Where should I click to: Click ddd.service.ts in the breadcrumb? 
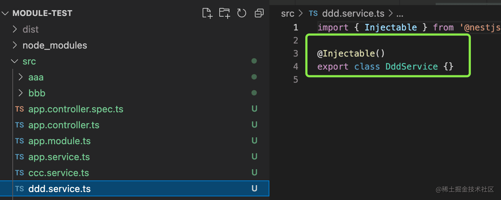pyautogui.click(x=353, y=14)
